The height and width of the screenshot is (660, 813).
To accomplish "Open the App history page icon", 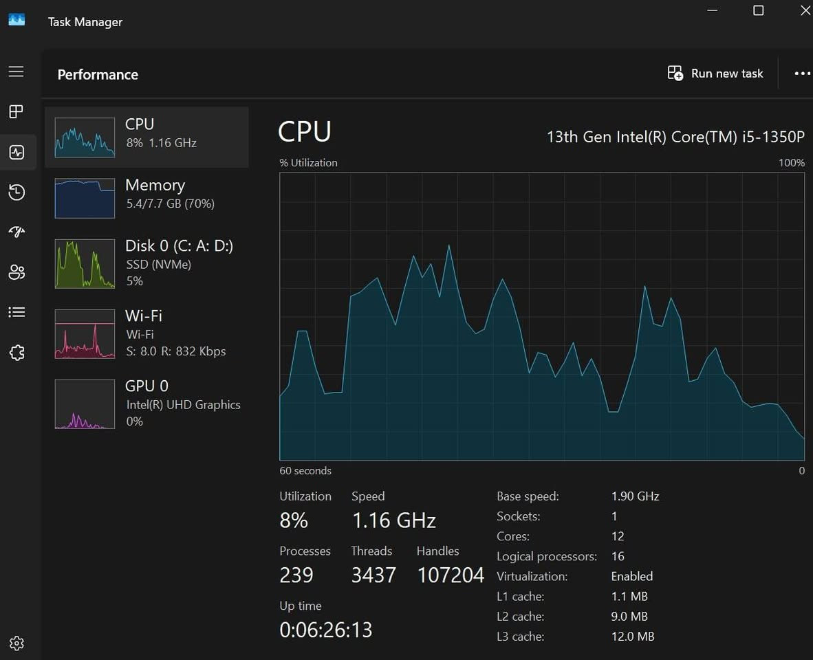I will pyautogui.click(x=17, y=192).
